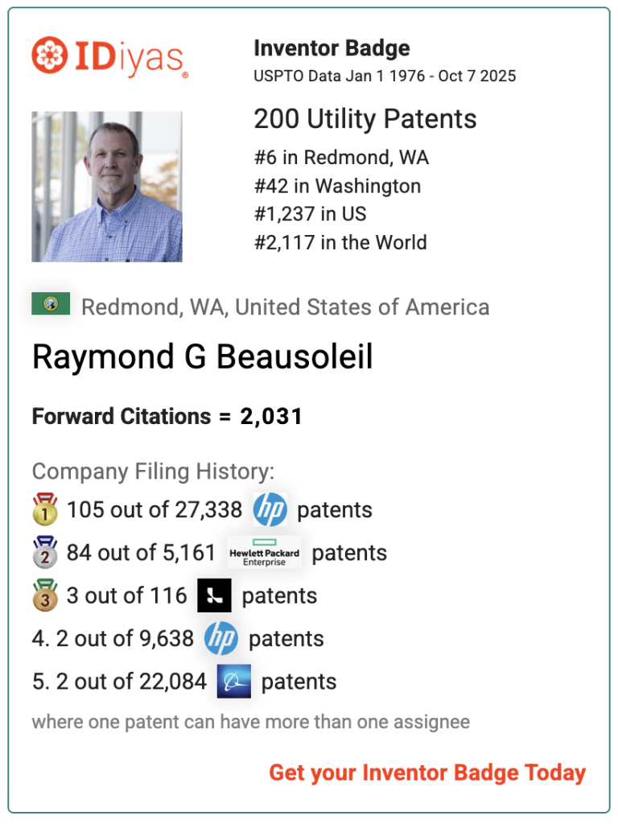Click the Raymond G Beausoleil name
Screen dimensions: 618x824
tap(203, 357)
